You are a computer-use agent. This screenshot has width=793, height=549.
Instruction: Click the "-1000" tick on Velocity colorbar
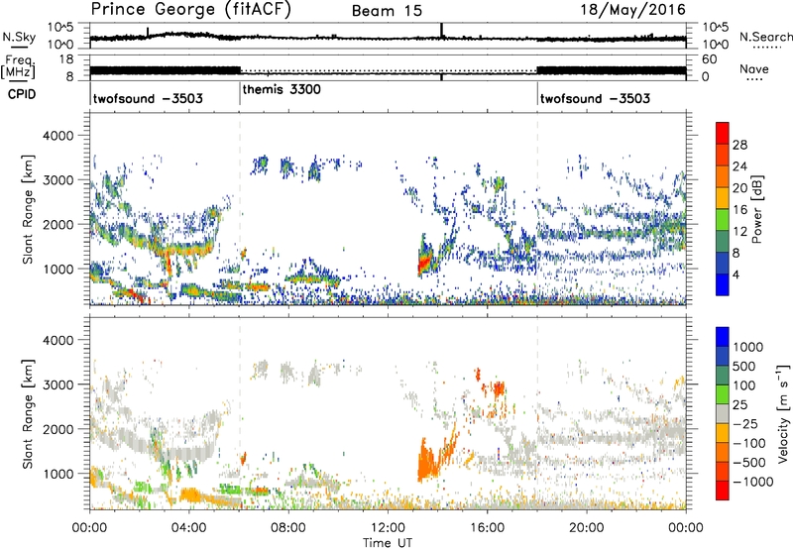[x=753, y=482]
